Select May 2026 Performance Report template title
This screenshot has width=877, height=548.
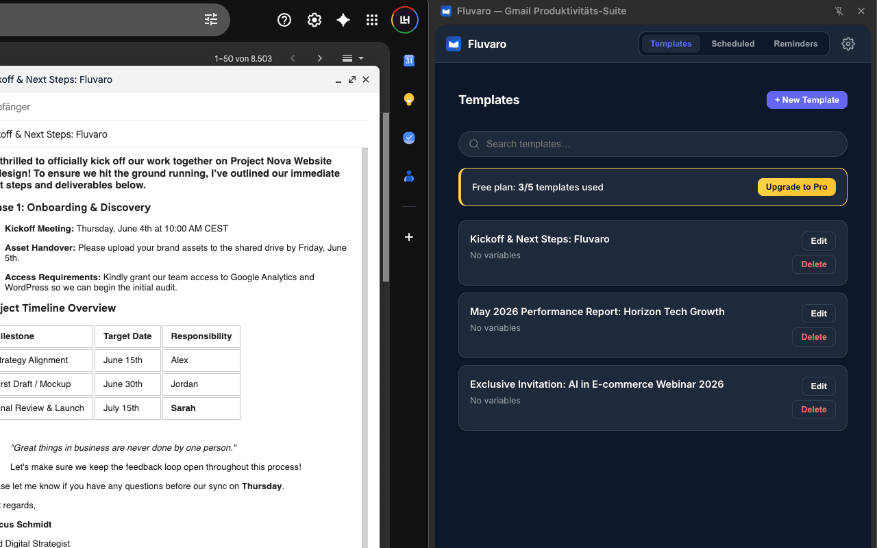click(597, 312)
